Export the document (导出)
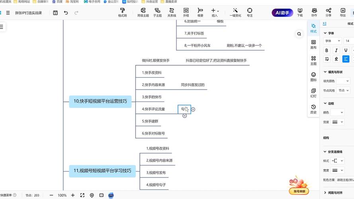This screenshot has height=199, width=354. click(343, 12)
